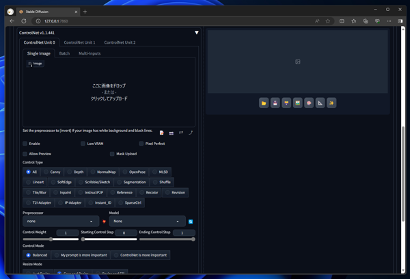Enable ControlNet with Enable checkbox
The width and height of the screenshot is (410, 279).
[25, 144]
